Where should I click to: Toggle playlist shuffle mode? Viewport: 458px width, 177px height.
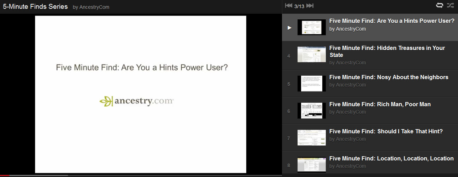point(450,5)
